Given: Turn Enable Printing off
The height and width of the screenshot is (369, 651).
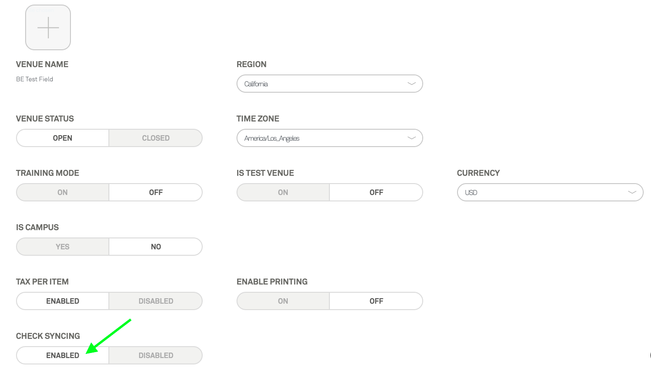Looking at the screenshot, I should [x=376, y=301].
